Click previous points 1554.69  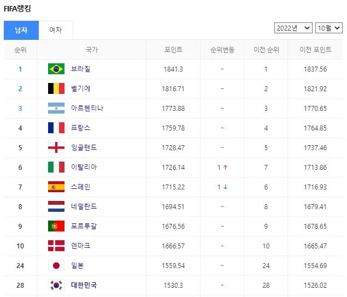pyautogui.click(x=315, y=265)
